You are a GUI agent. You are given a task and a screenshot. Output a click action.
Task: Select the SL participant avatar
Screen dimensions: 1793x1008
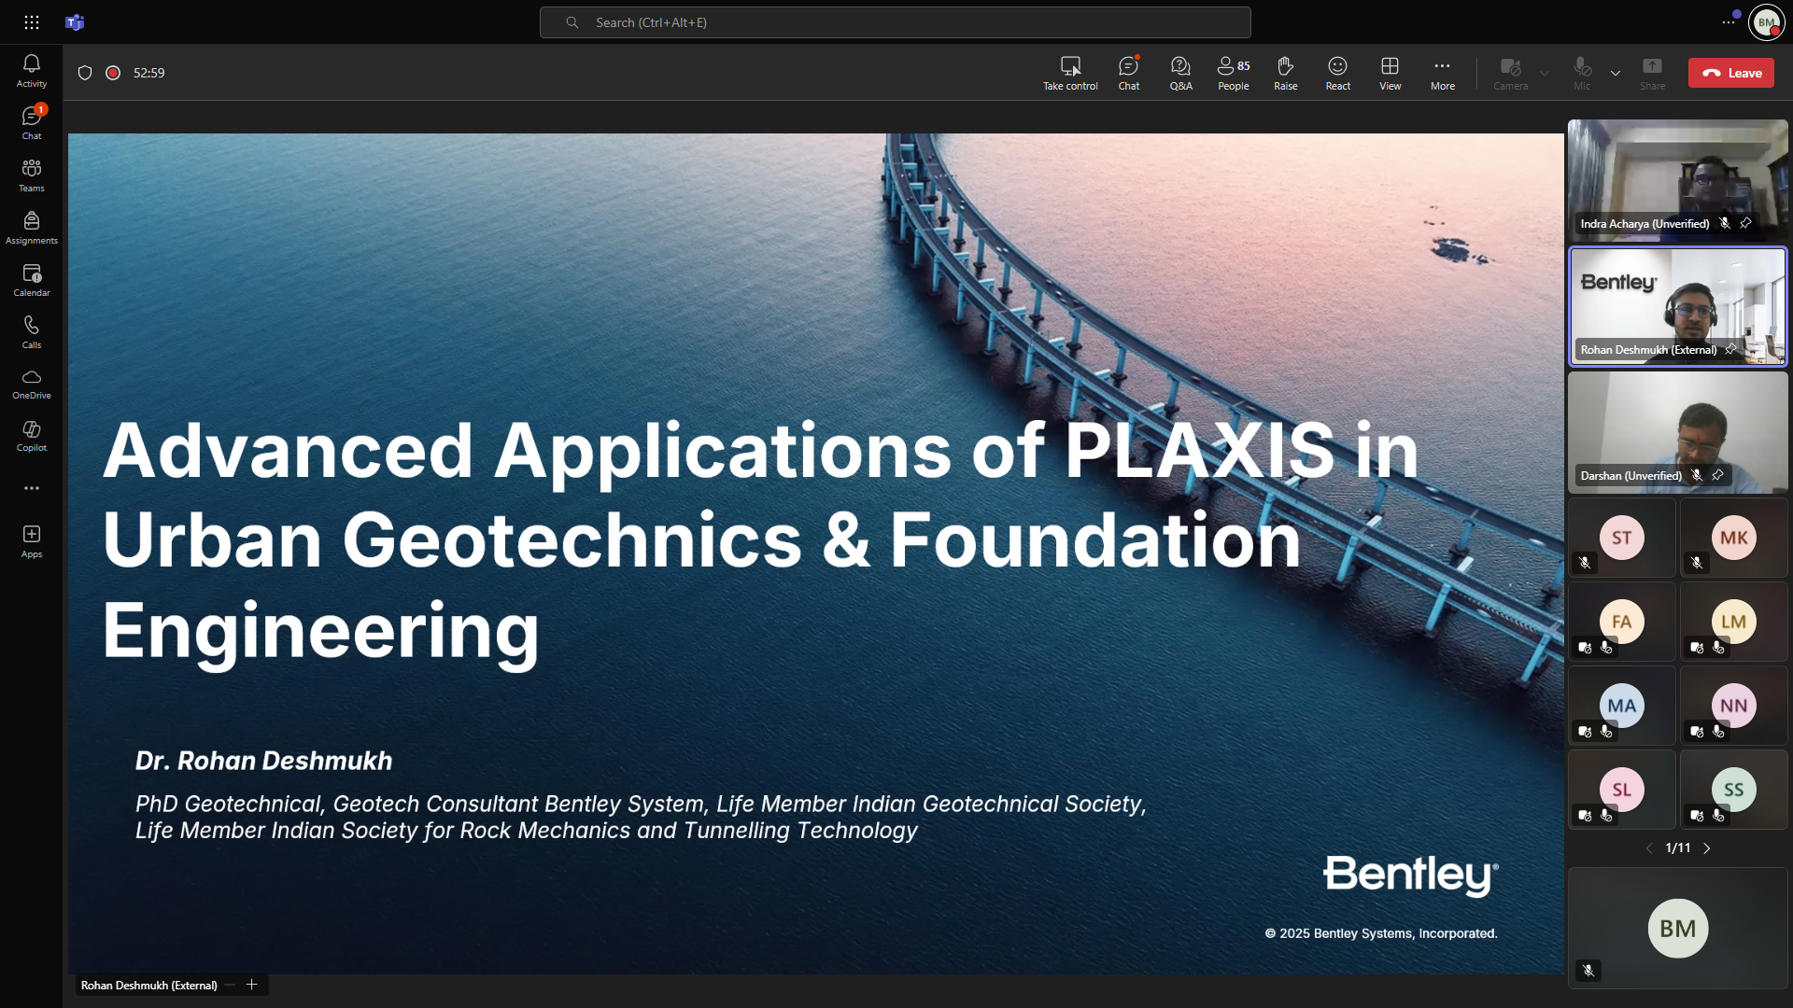1621,790
